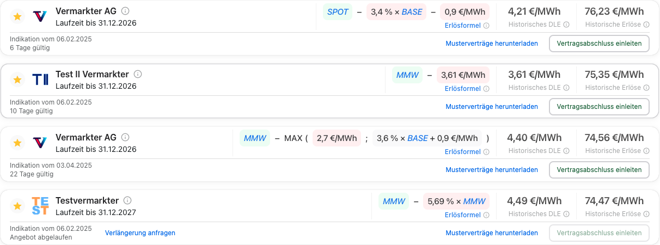Open Erlösformel link in MAX formula row
This screenshot has width=660, height=245.
(x=463, y=152)
